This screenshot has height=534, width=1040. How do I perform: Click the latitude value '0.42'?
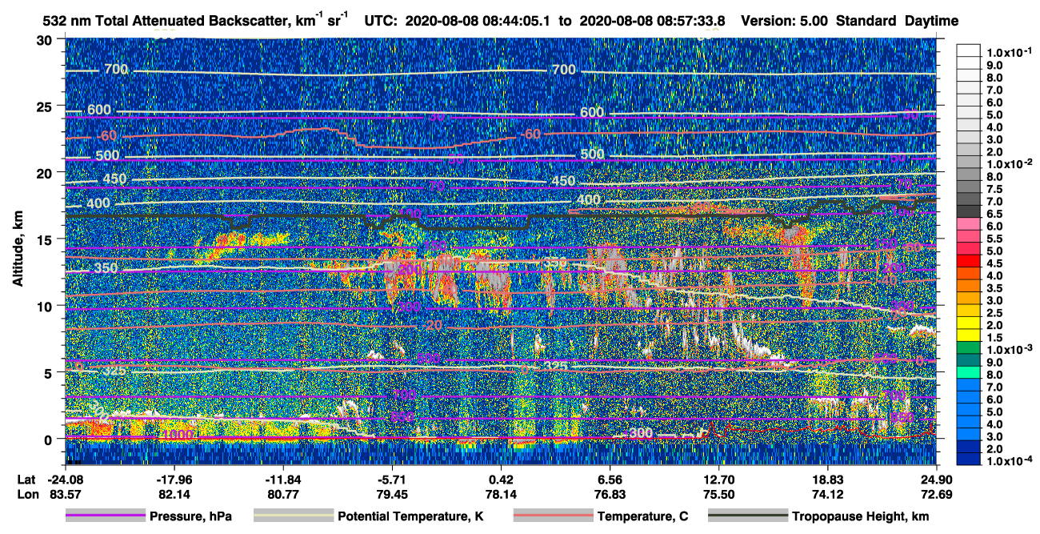501,480
